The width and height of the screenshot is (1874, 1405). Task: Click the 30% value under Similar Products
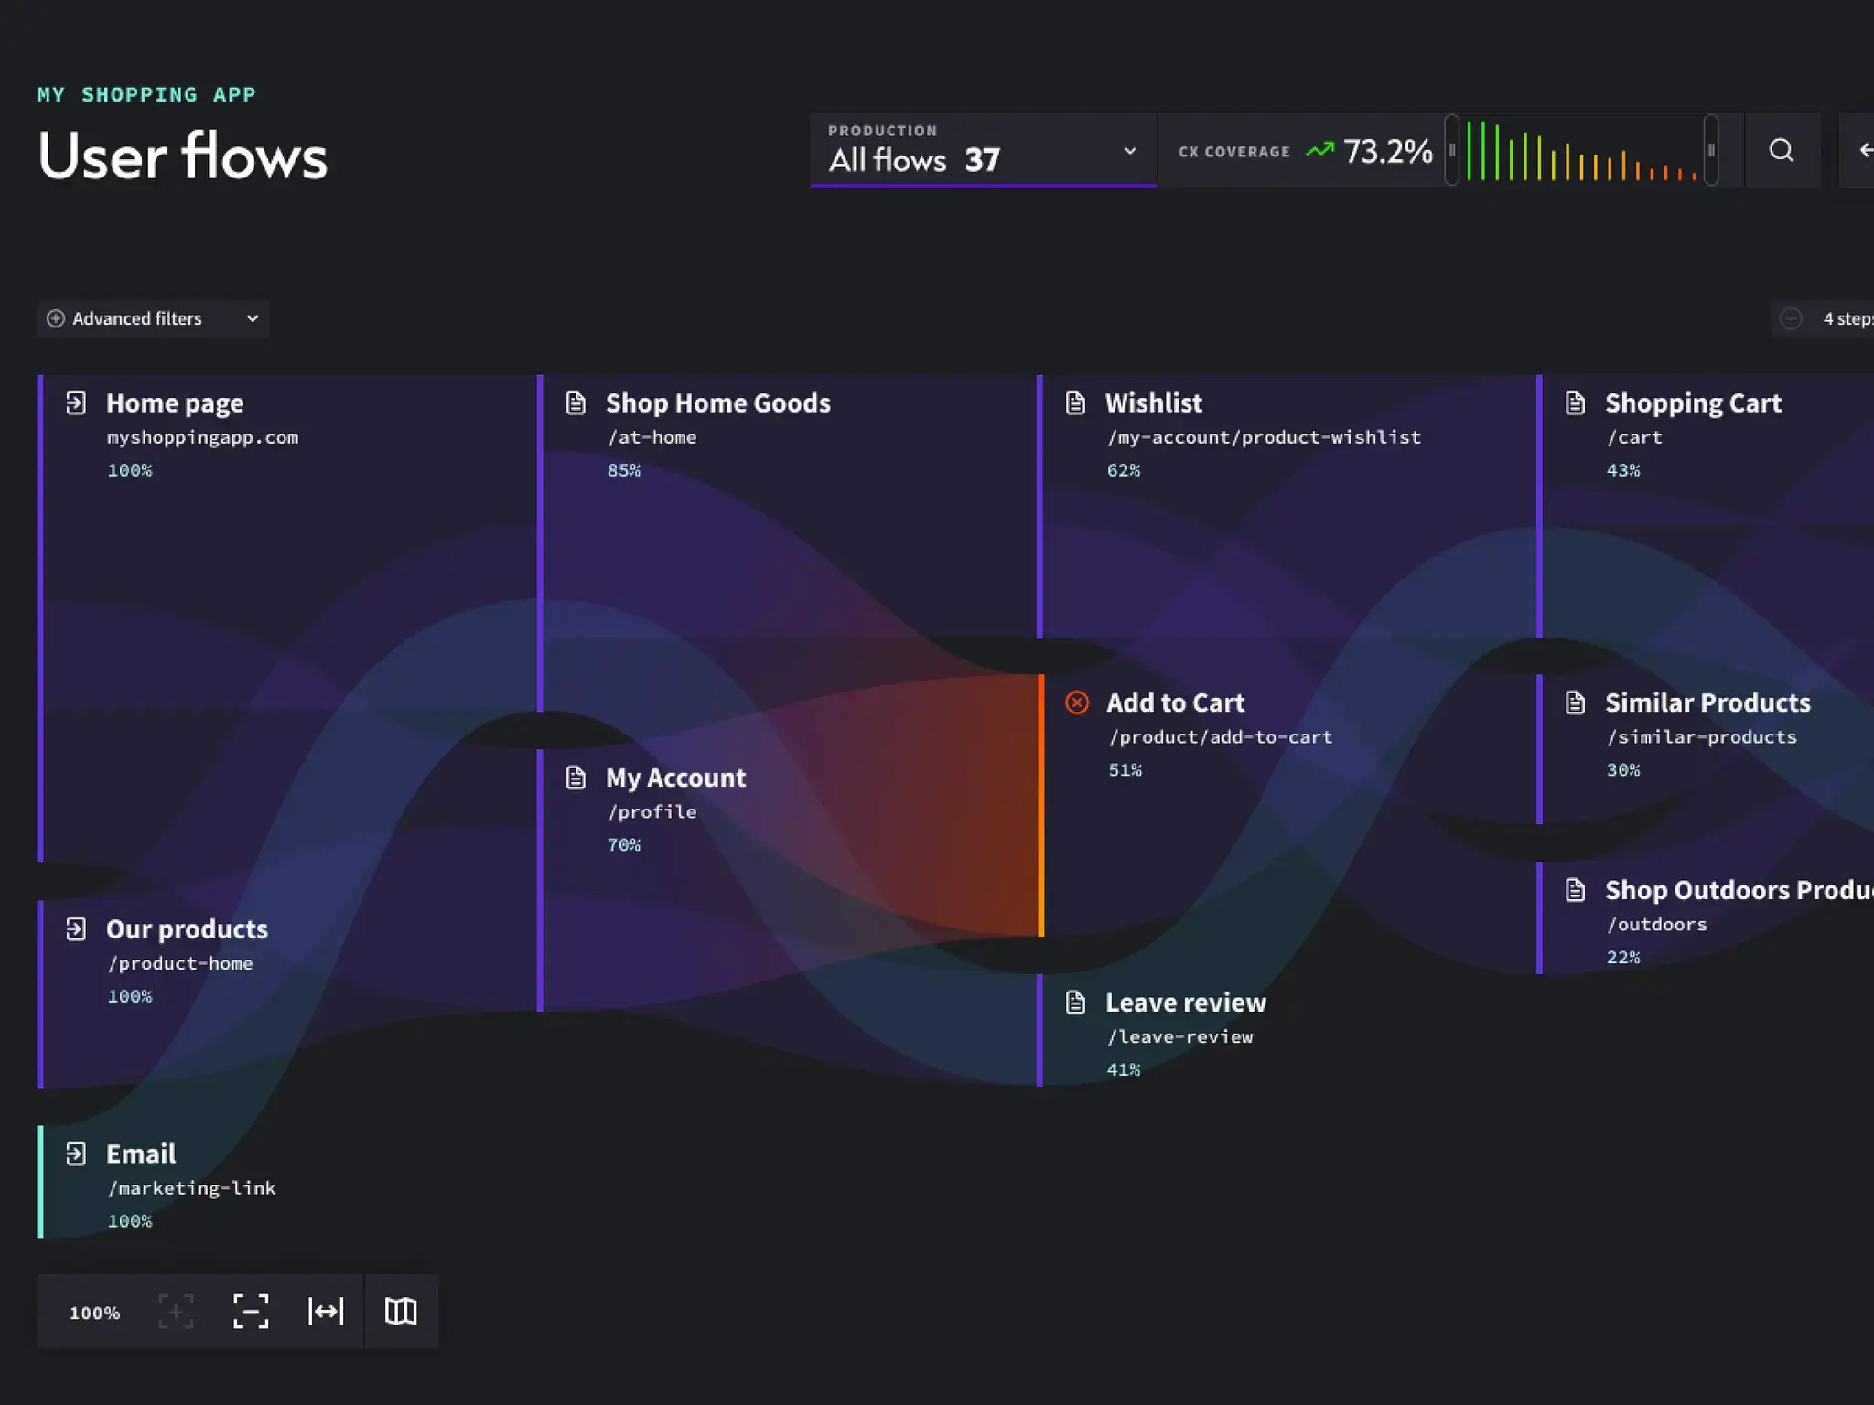click(1623, 770)
